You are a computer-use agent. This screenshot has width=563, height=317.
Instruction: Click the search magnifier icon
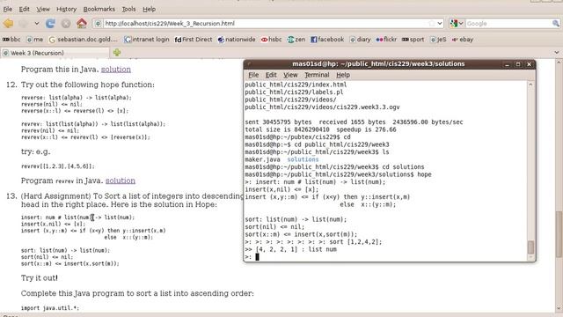[555, 24]
